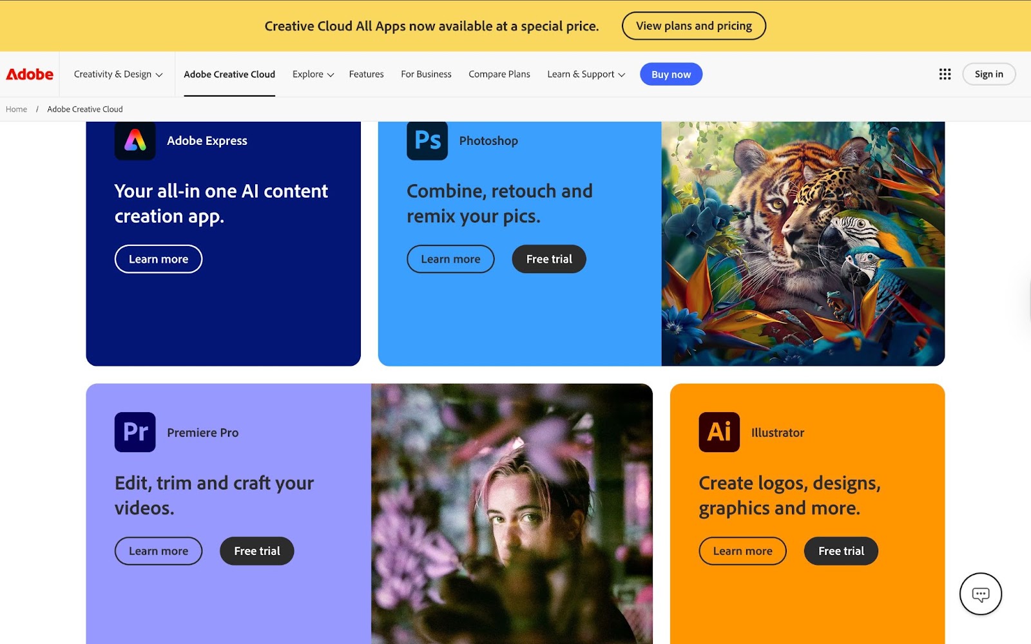
Task: Open the For Business nav item
Action: coord(426,74)
